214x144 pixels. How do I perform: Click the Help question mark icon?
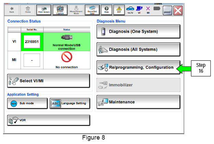pos(106,10)
